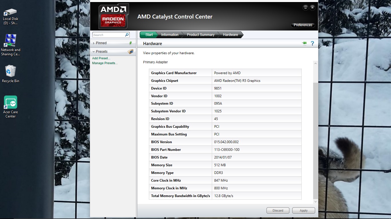Click the Graphics Bus Capability label
Screen dimensions: 391x219
pyautogui.click(x=170, y=127)
